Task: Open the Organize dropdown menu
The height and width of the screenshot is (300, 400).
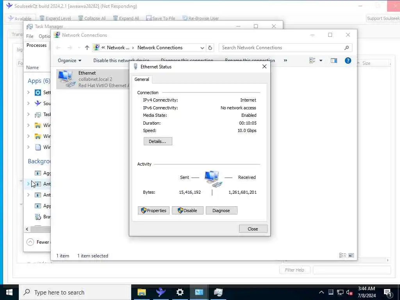Action: 70,61
